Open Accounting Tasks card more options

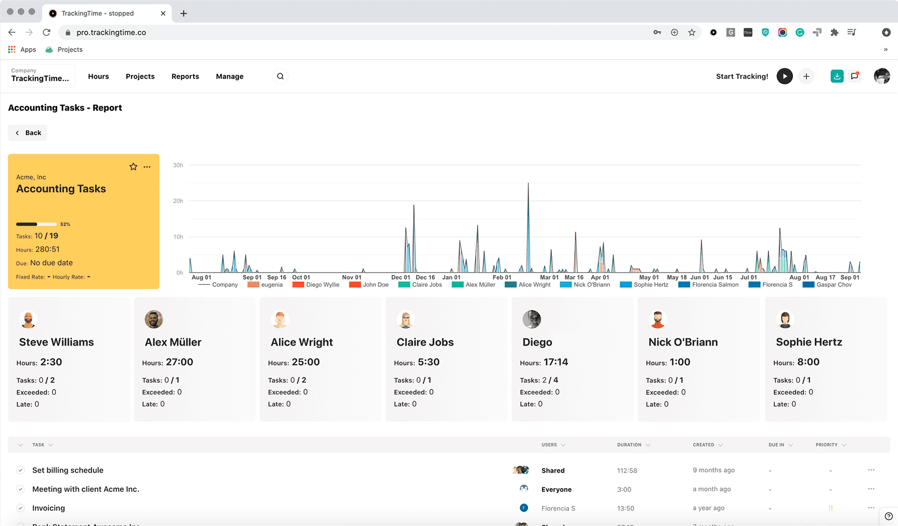coord(147,167)
